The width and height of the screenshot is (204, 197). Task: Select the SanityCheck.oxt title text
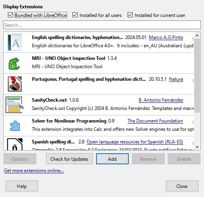click(x=49, y=100)
